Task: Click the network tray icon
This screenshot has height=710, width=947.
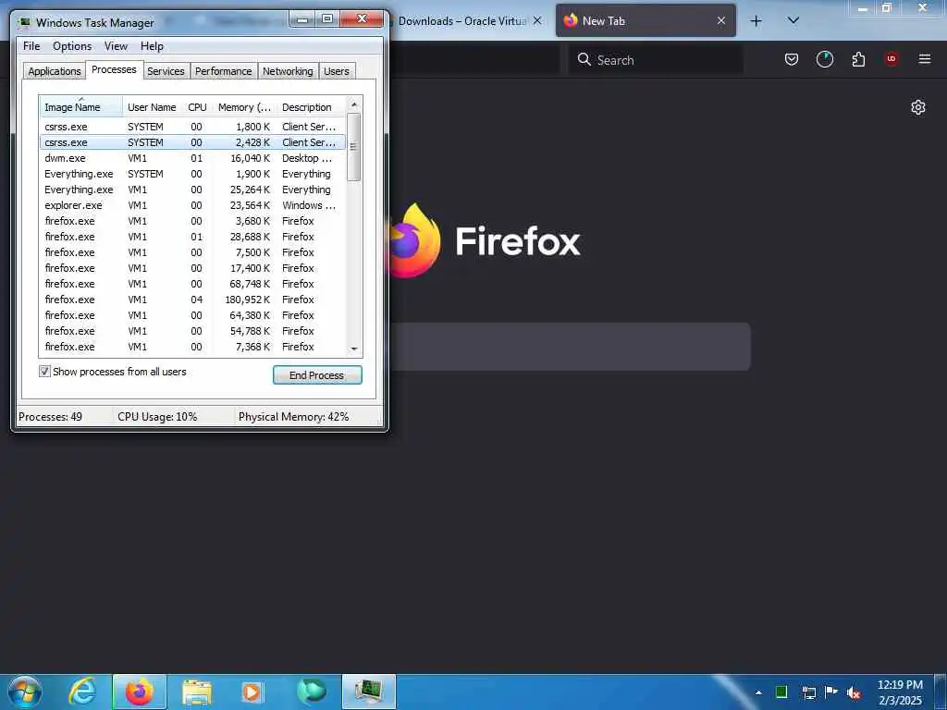Action: pos(808,692)
